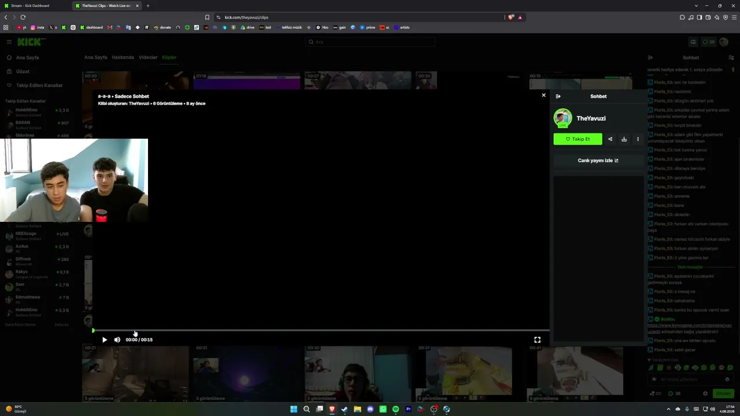Play the a-a-a clip

[x=105, y=340]
